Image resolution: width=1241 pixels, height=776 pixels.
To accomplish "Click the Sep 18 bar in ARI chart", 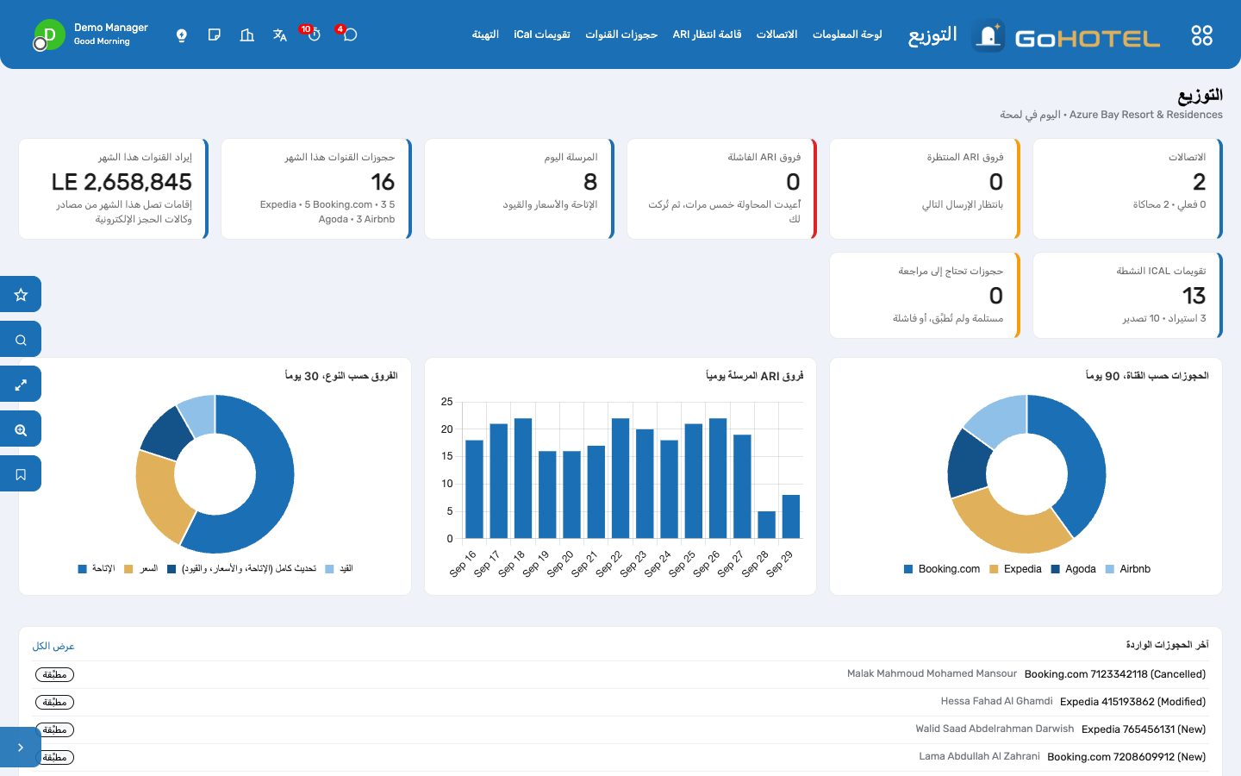I will click(523, 479).
